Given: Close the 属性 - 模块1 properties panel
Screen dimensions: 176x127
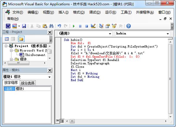Looking at the screenshot, I should click(50, 70).
